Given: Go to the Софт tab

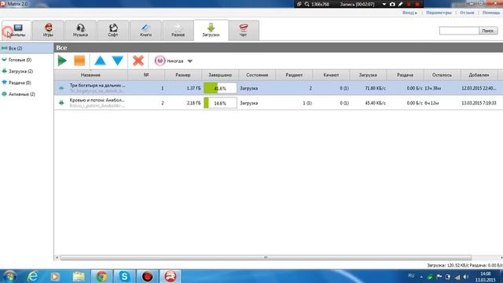Looking at the screenshot, I should (113, 31).
